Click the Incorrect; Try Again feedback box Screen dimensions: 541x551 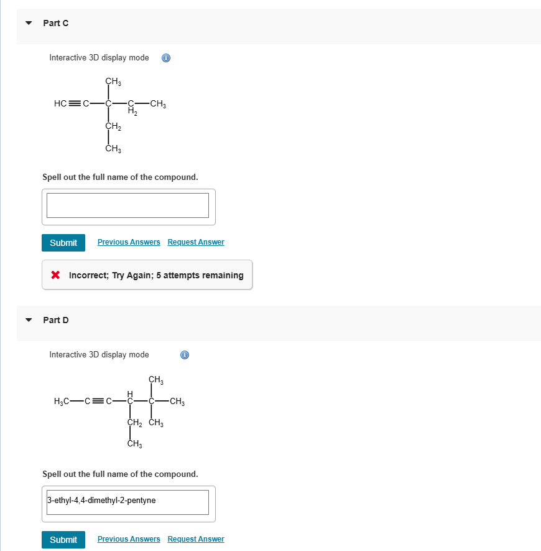[x=147, y=275]
